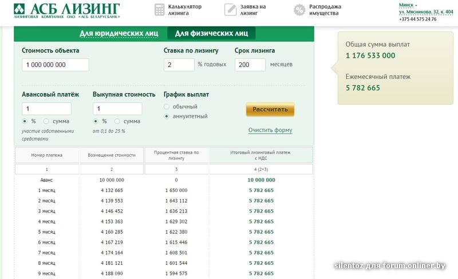Screen dimensions: 458x279
Task: Switch to Для физических лиц tab
Action: tap(211, 33)
